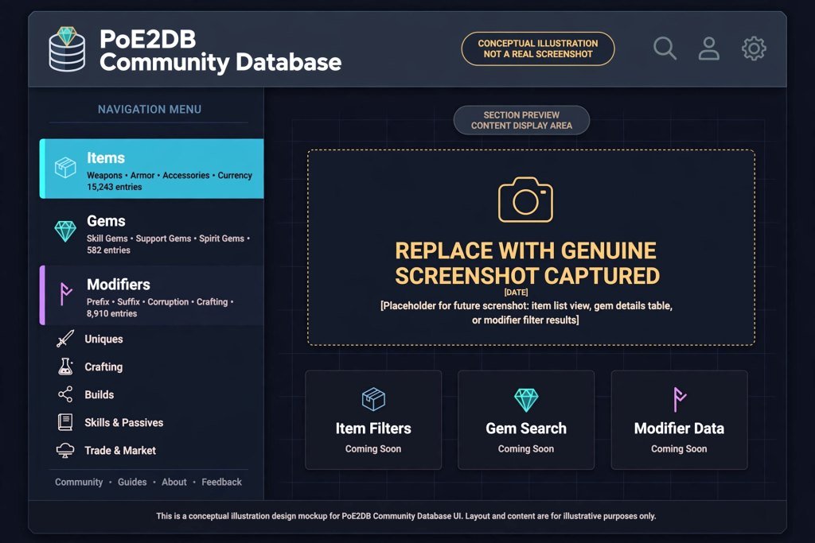815x543 pixels.
Task: Open the Item Filters card title
Action: pyautogui.click(x=373, y=429)
